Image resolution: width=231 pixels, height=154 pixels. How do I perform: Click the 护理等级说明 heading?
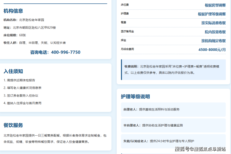coord(135,96)
